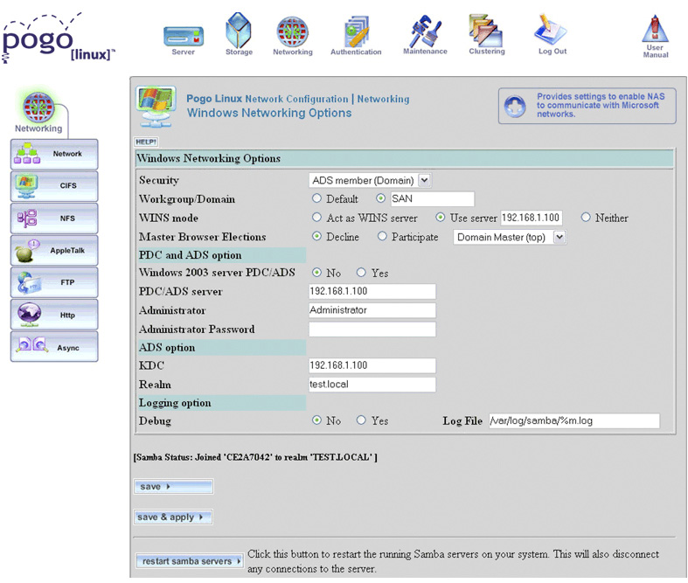Open the CIFS sidebar item
This screenshot has width=688, height=583.
pos(54,186)
